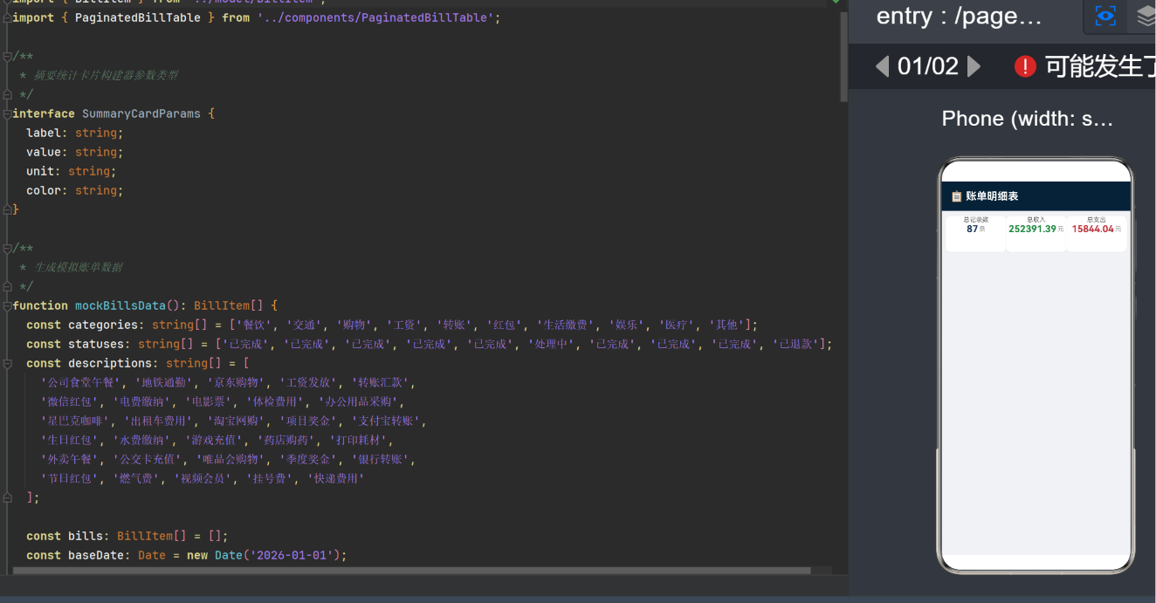Open the layers stack icon in previewer

(x=1146, y=16)
